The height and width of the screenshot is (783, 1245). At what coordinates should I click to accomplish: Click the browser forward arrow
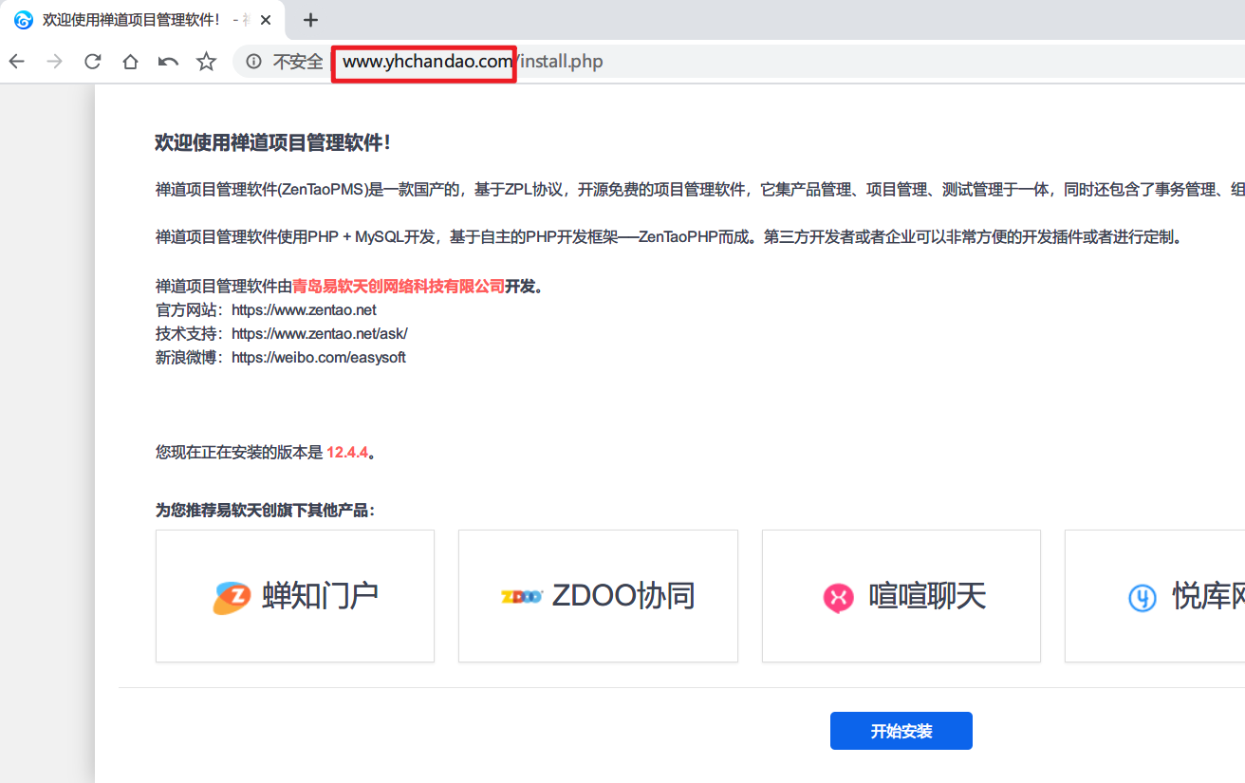(54, 62)
